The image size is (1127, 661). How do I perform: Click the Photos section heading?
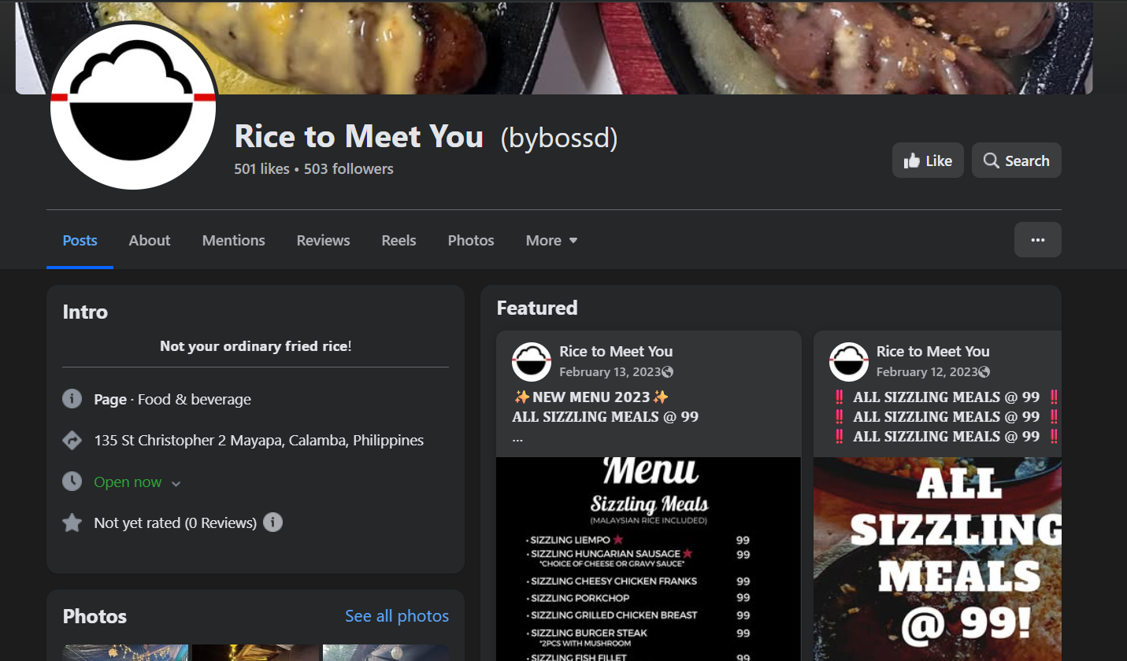(x=95, y=616)
